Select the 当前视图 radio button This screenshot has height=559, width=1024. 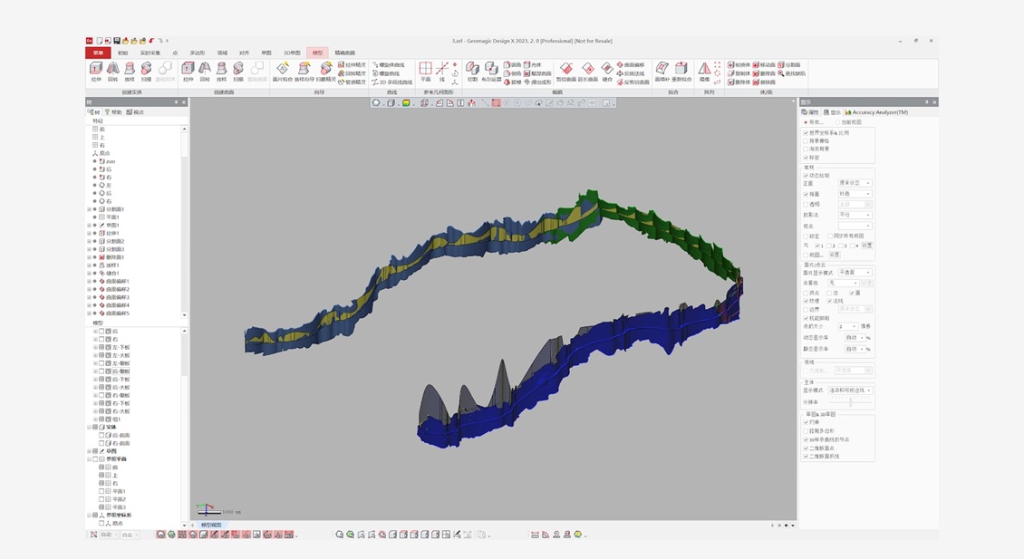point(838,122)
